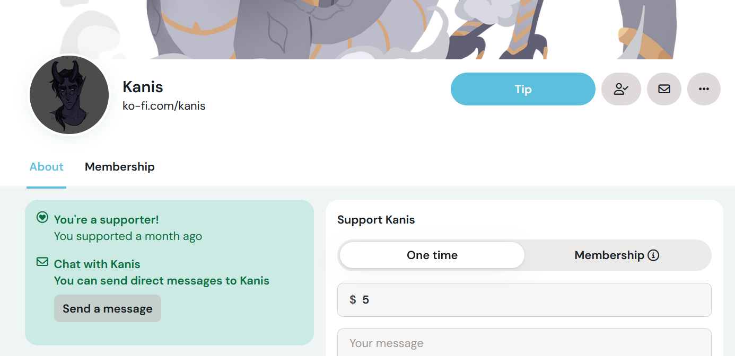The image size is (735, 356).
Task: Click the Chat with Kanis heading
Action: 97,264
